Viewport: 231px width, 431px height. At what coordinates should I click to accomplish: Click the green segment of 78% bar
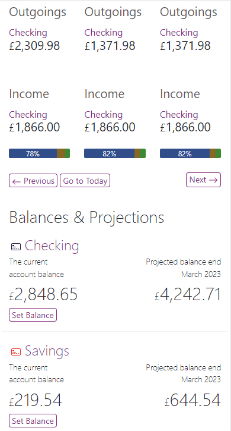68,153
